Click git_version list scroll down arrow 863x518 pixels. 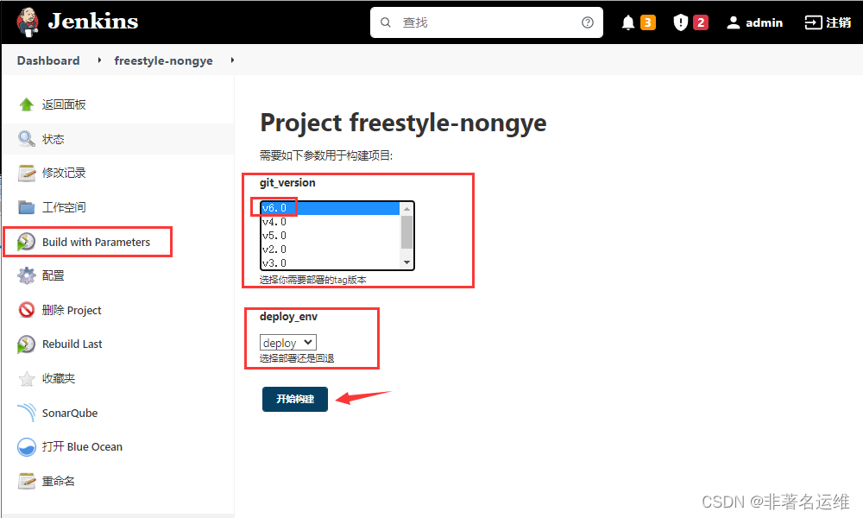point(406,262)
